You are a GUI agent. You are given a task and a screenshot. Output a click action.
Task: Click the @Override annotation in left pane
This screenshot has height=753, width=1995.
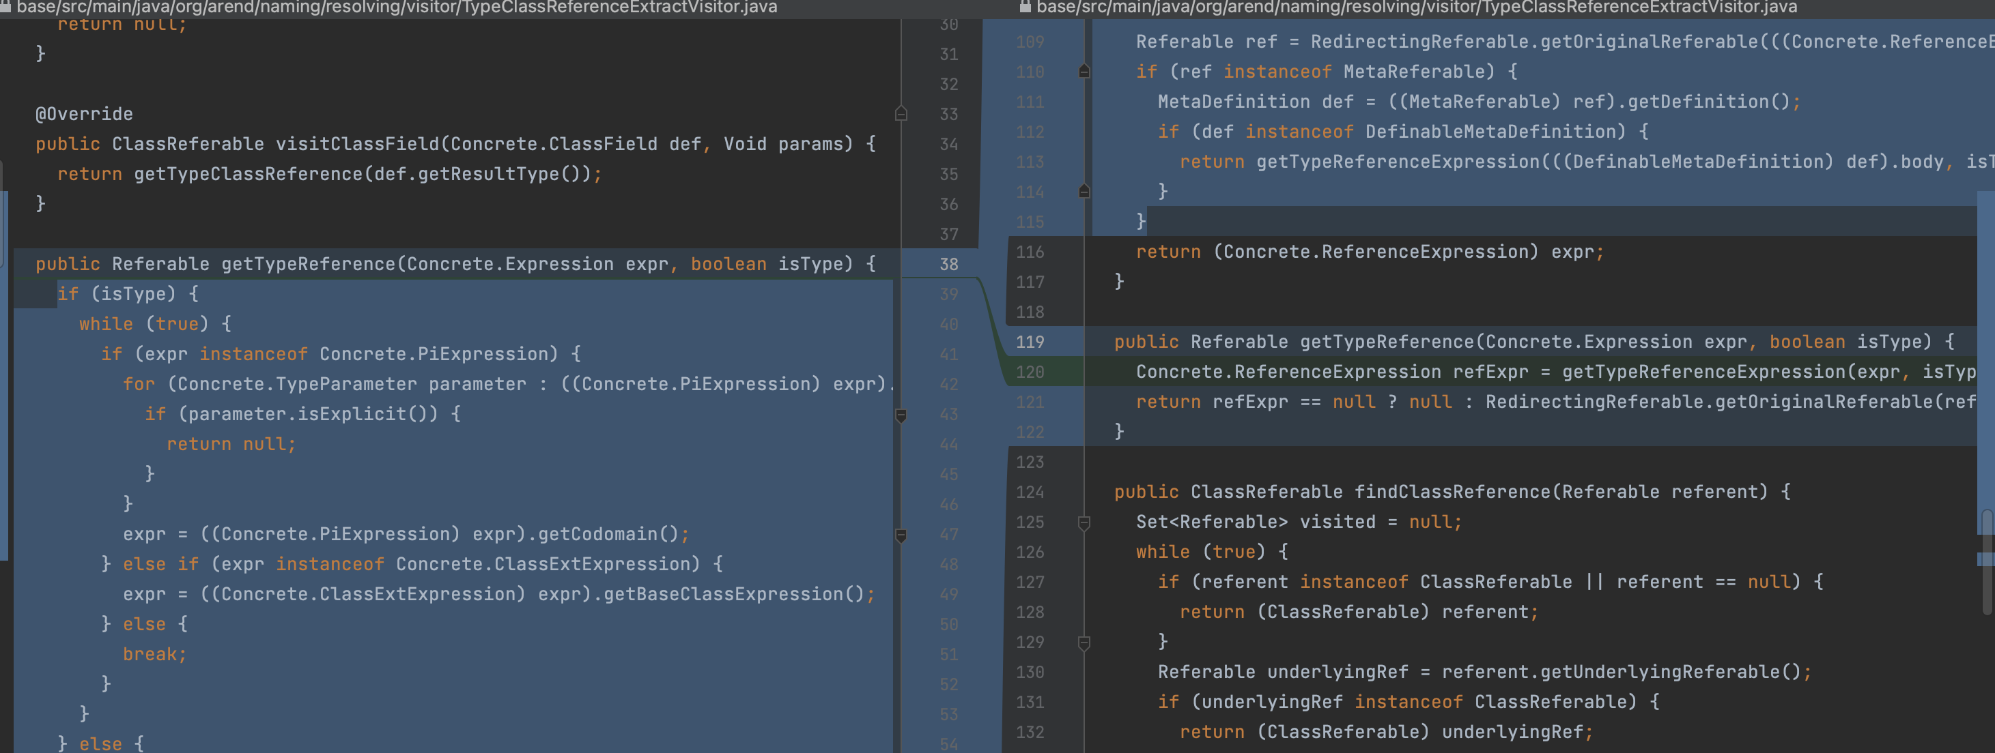tap(85, 114)
